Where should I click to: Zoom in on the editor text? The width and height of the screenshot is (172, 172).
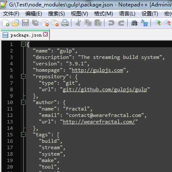[x=158, y=23]
